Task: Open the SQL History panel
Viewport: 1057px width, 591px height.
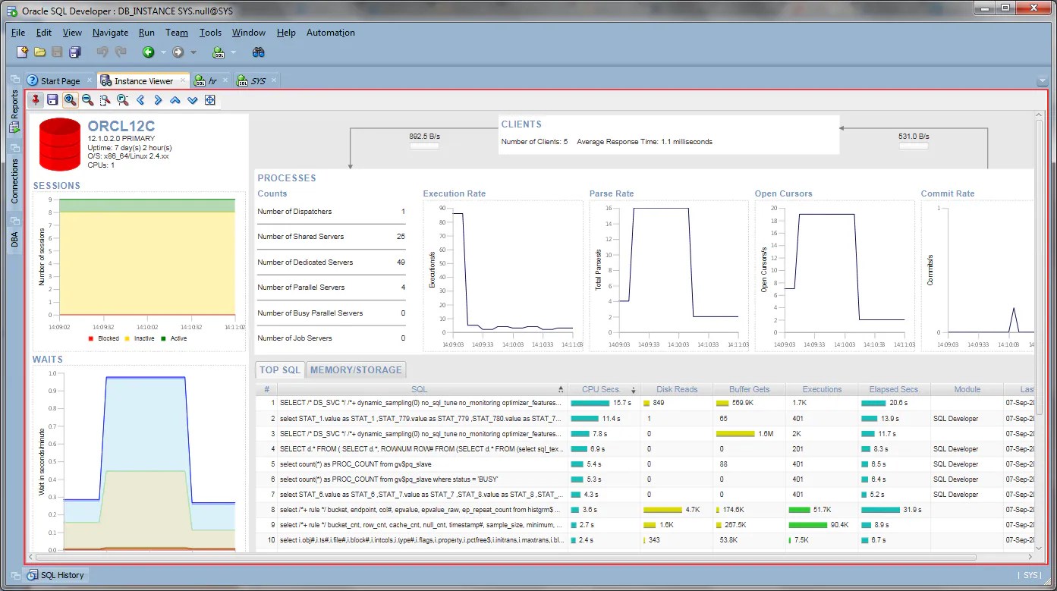Action: 56,575
